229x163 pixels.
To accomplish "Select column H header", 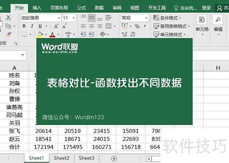I will click(x=218, y=68).
